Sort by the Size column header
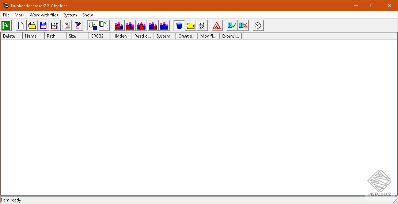The height and width of the screenshot is (204, 398). coord(77,36)
